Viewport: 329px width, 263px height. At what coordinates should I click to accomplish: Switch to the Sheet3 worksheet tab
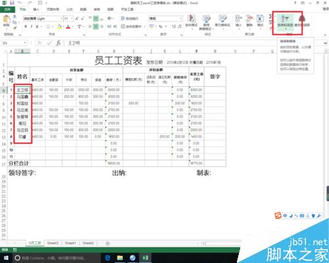coord(53,243)
